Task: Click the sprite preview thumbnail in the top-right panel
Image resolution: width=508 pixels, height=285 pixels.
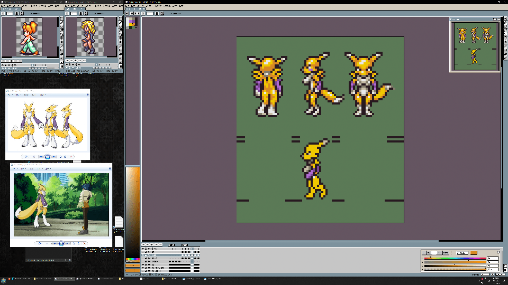Action: (475, 45)
